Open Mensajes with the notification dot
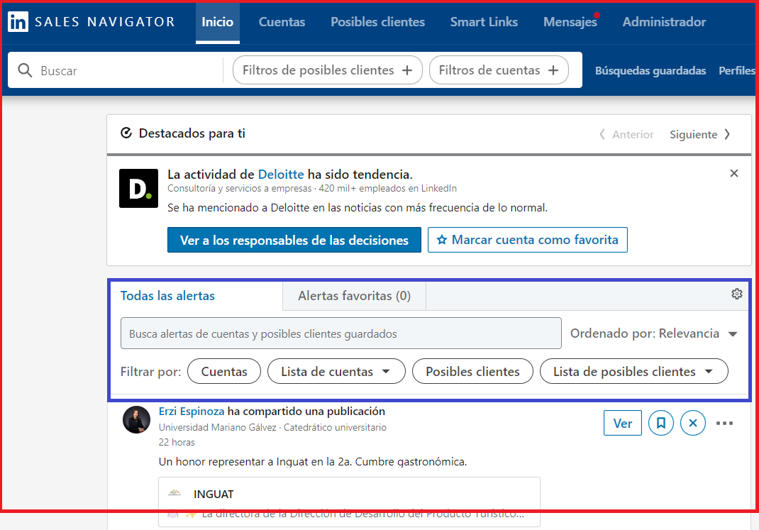The height and width of the screenshot is (530, 759). (x=570, y=22)
